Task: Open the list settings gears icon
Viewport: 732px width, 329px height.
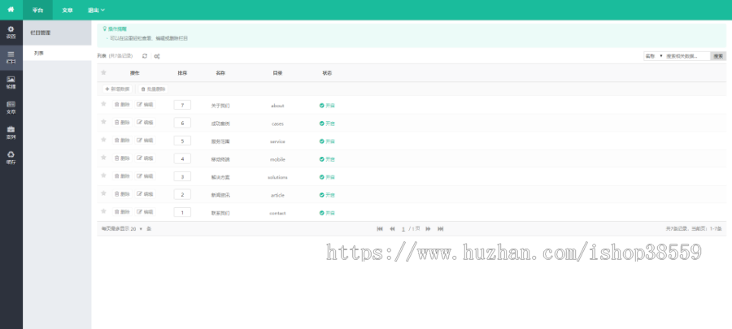Action: coord(157,56)
